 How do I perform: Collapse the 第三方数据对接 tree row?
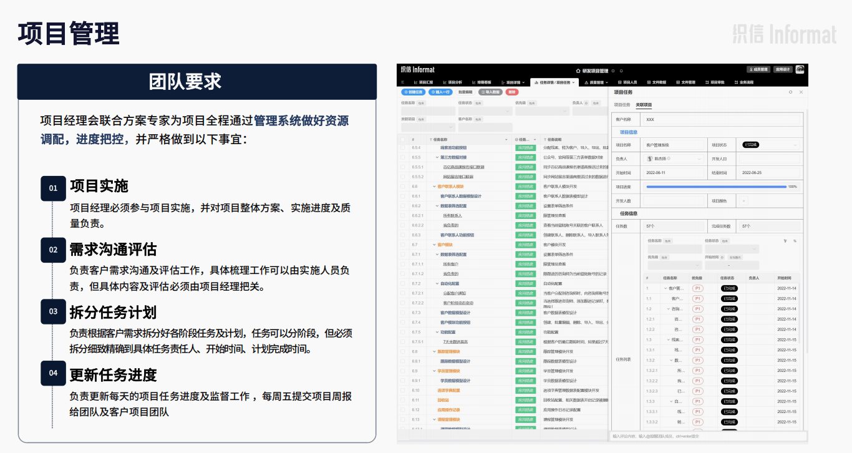click(437, 157)
